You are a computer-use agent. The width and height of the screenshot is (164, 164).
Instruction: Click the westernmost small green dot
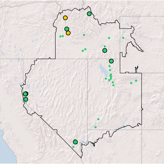tap(60, 36)
